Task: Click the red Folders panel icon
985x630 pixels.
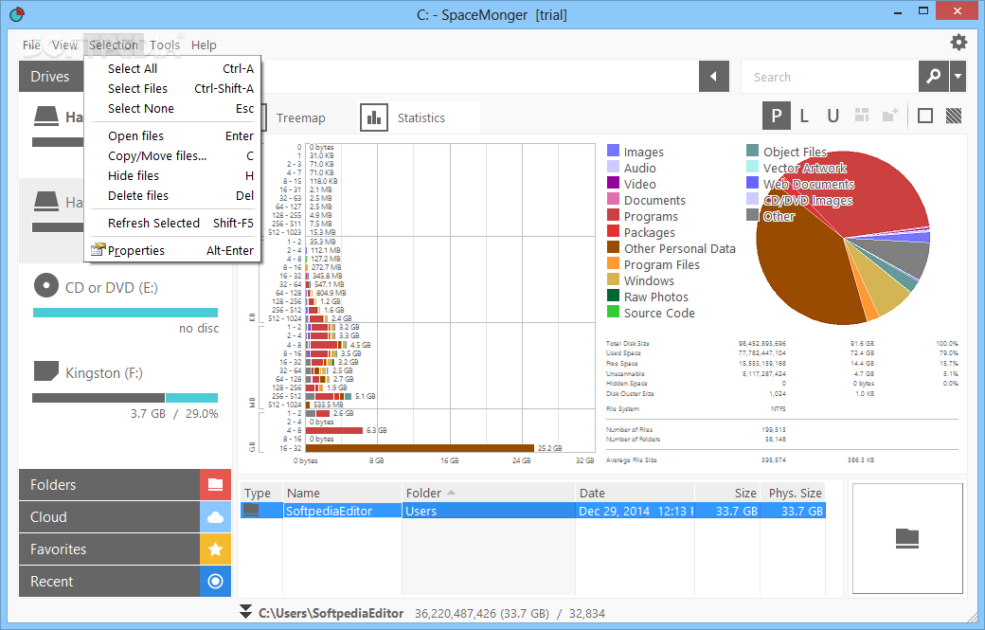Action: [216, 484]
